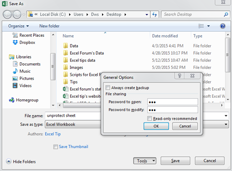Click Desktop in address path

(114, 15)
